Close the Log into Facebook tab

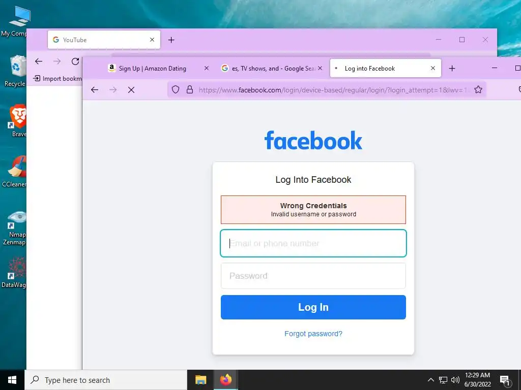432,68
